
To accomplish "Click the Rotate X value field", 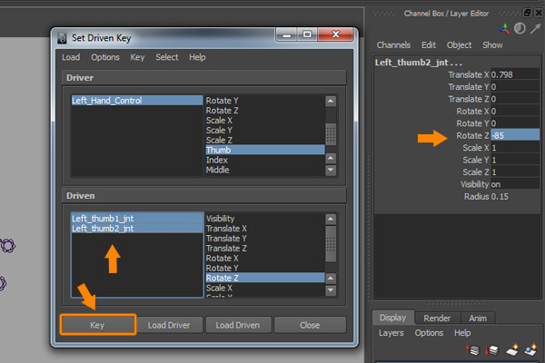I will 515,111.
